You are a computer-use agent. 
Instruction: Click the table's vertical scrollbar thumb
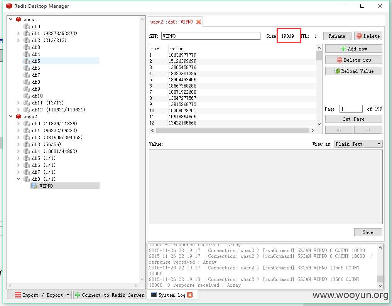pos(319,55)
